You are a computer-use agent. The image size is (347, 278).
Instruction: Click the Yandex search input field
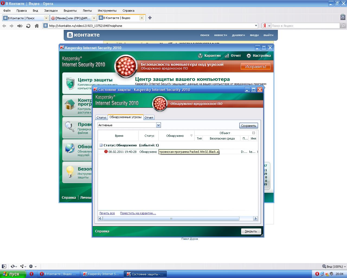[305, 26]
